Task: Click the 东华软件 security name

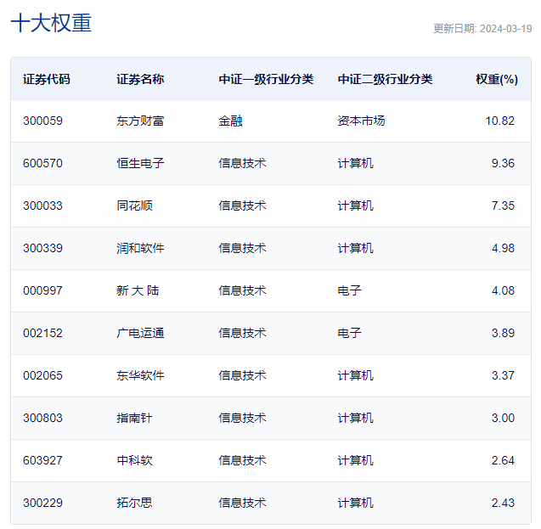Action: 140,375
